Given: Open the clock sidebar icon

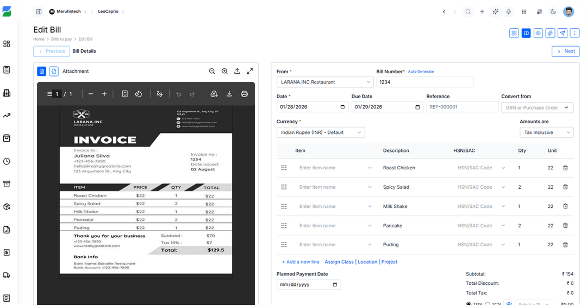Looking at the screenshot, I should click(x=7, y=161).
